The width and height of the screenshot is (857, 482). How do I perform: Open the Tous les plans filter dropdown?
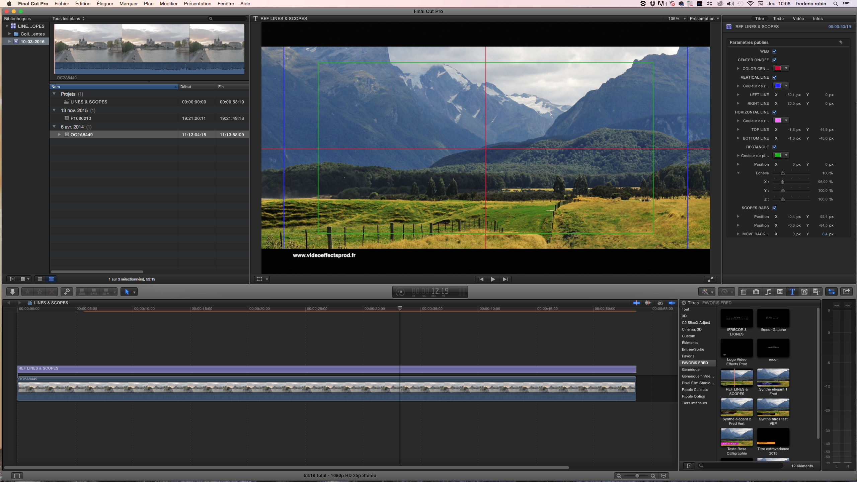pyautogui.click(x=68, y=19)
